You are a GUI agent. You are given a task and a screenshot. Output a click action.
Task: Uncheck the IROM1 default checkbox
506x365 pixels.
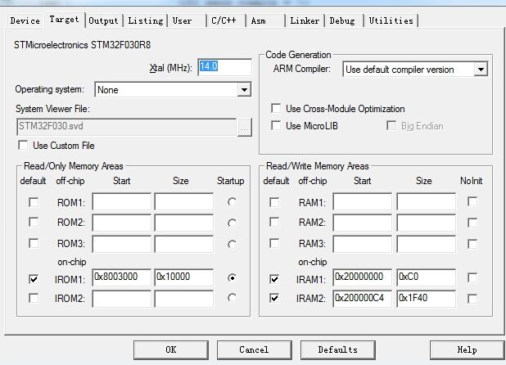click(34, 278)
